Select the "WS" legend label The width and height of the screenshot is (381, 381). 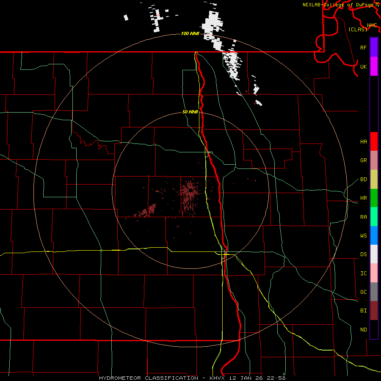363,236
